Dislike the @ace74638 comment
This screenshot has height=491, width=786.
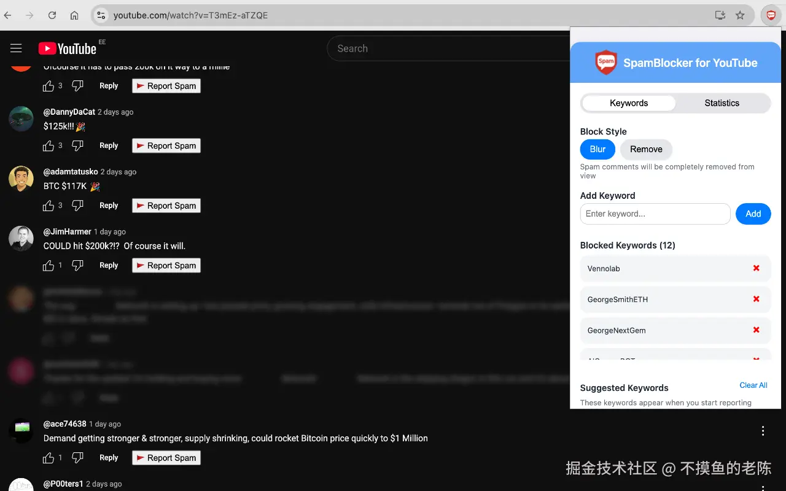(x=77, y=458)
